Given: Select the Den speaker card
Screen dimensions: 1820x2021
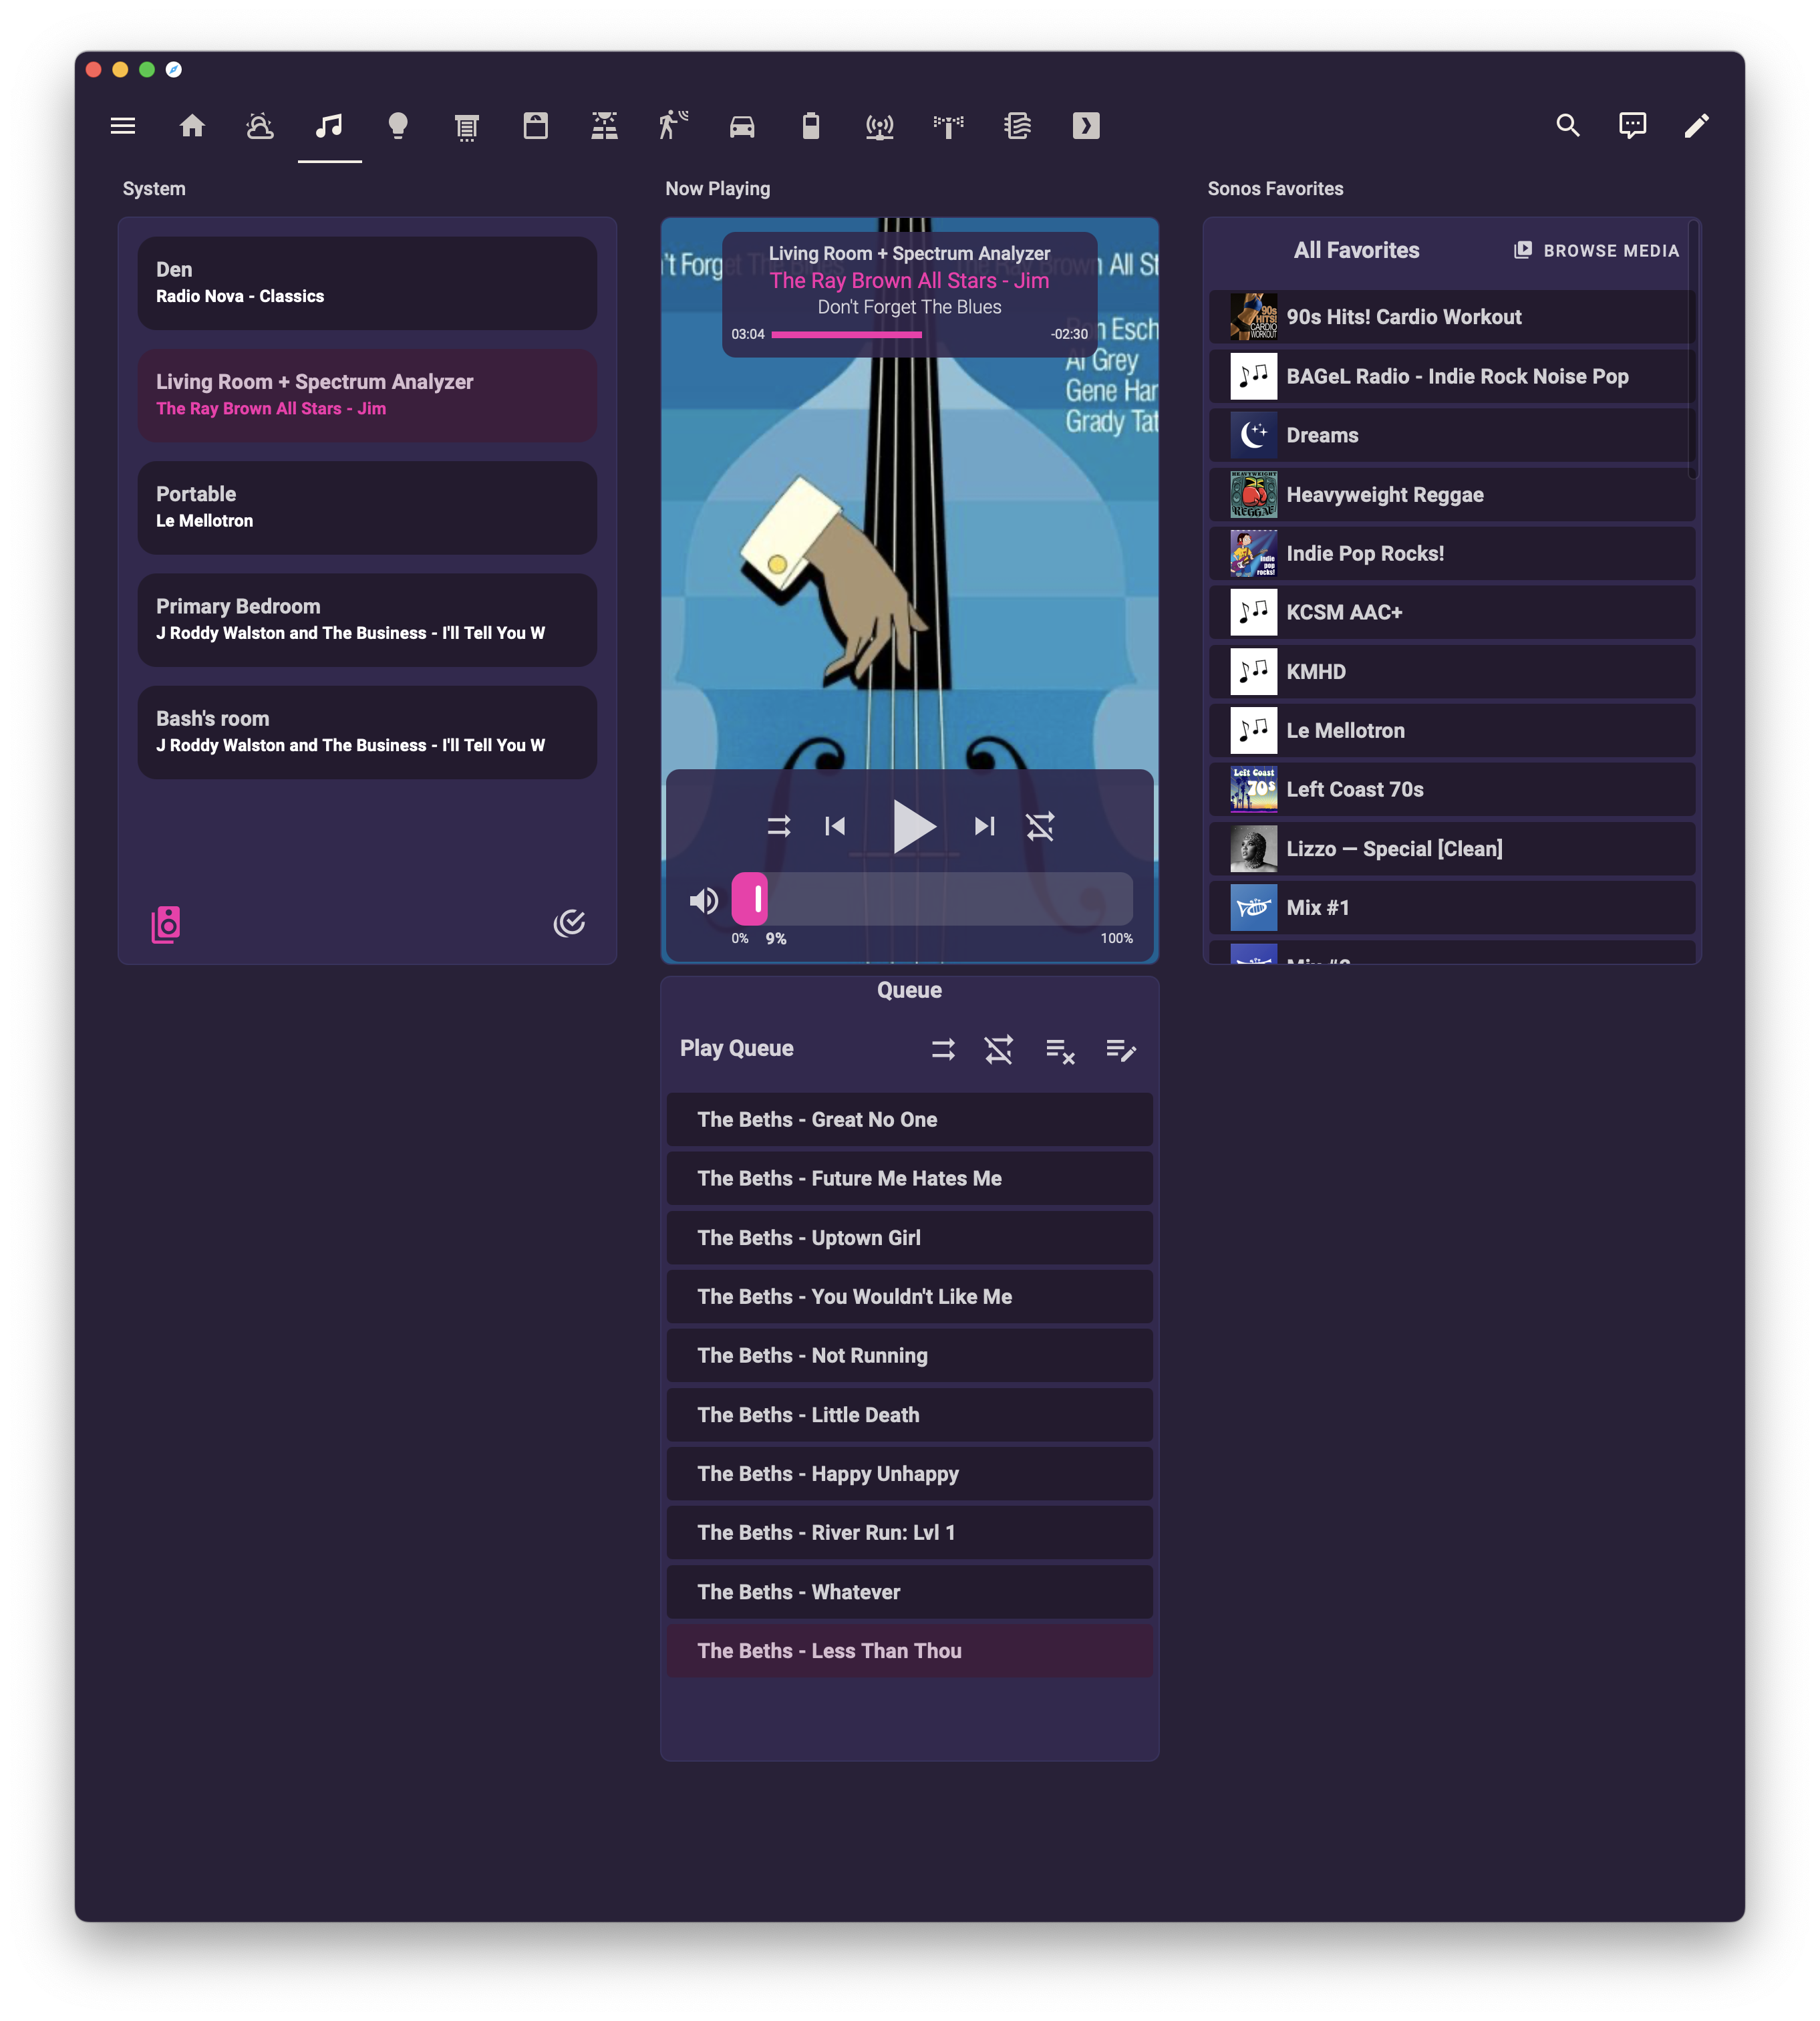Looking at the screenshot, I should coord(367,283).
